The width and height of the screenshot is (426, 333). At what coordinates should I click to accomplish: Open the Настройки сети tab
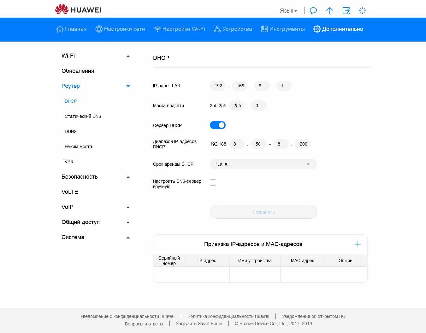[120, 29]
